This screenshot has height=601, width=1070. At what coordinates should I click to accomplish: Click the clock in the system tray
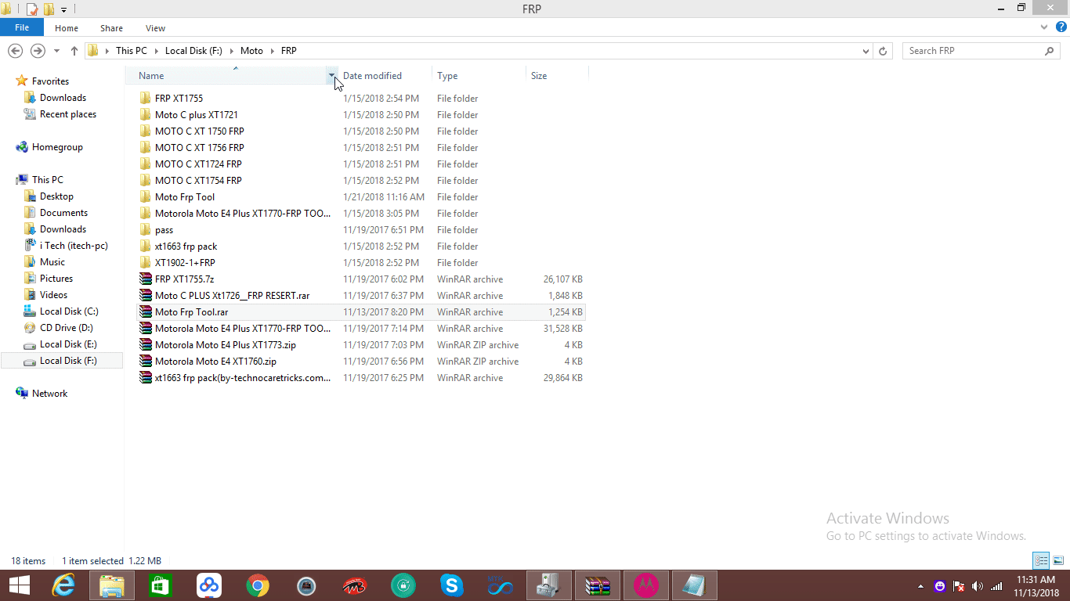(x=1036, y=586)
